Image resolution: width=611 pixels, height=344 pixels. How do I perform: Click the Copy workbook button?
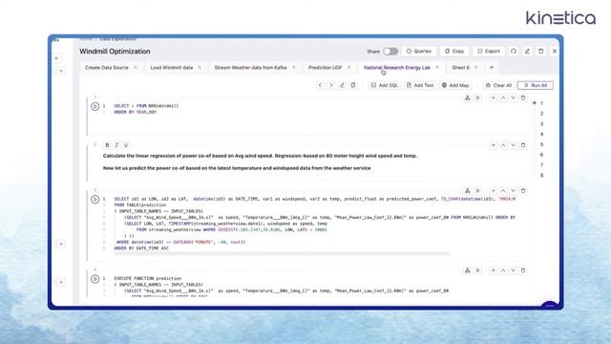[454, 51]
